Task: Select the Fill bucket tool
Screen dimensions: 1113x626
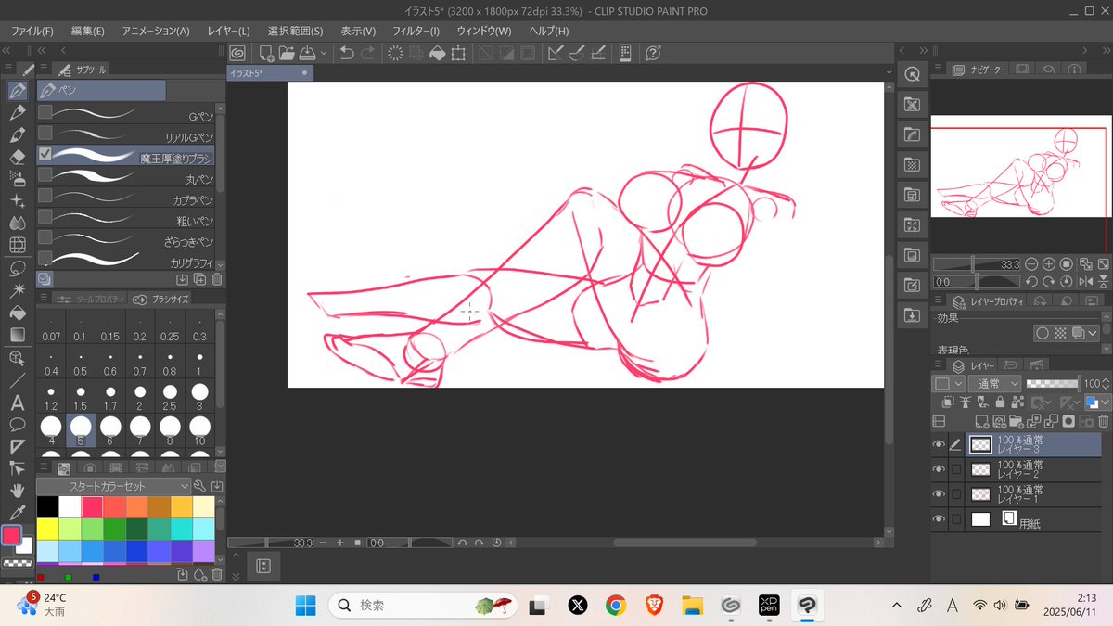Action: tap(17, 313)
